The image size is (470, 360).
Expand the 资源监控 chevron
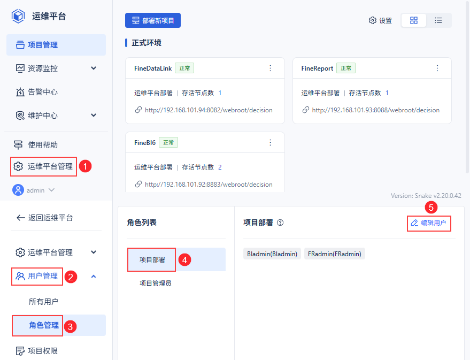pyautogui.click(x=94, y=68)
